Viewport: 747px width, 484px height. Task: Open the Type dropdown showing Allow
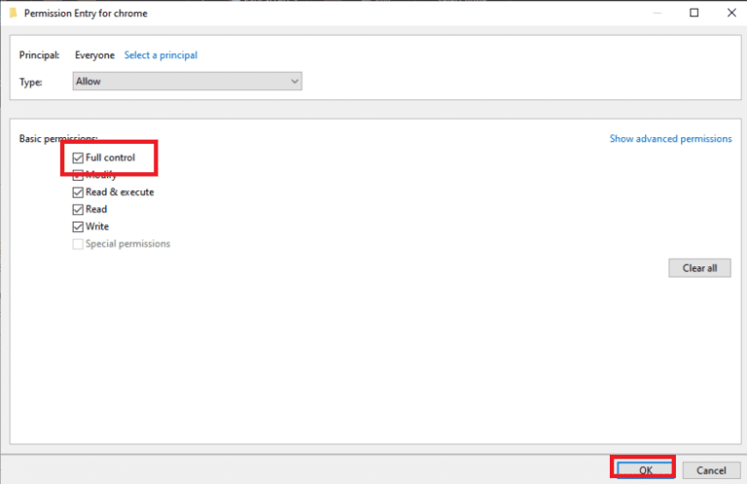tap(187, 82)
